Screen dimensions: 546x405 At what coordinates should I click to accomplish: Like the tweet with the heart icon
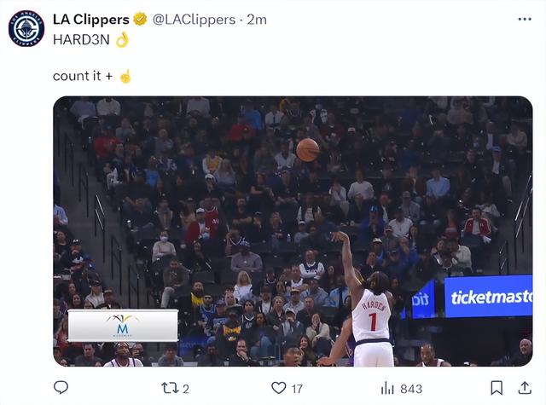point(279,388)
